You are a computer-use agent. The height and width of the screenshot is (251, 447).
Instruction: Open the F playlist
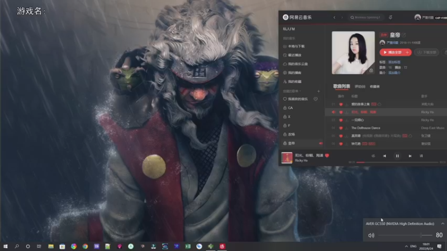point(287,126)
